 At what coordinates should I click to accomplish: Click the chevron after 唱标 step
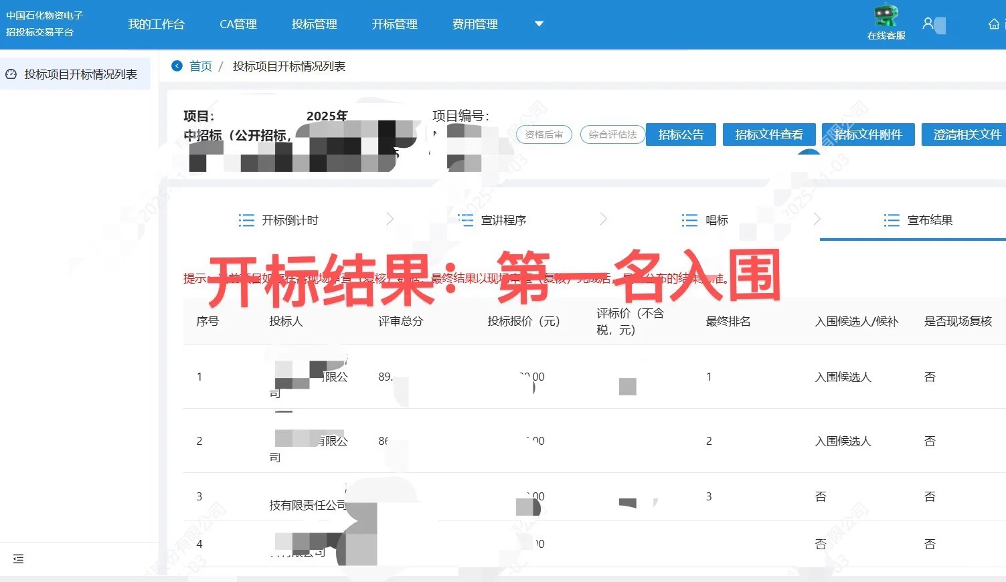click(x=817, y=219)
